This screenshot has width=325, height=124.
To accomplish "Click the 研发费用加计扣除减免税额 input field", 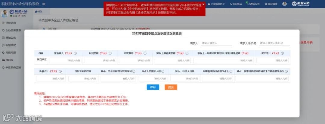I will [224, 61].
